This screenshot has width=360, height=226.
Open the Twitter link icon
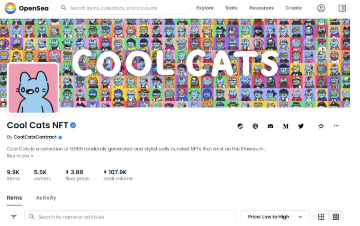pos(301,126)
